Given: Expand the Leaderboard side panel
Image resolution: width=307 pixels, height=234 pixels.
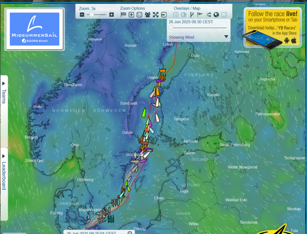Looking at the screenshot, I should pos(4,173).
